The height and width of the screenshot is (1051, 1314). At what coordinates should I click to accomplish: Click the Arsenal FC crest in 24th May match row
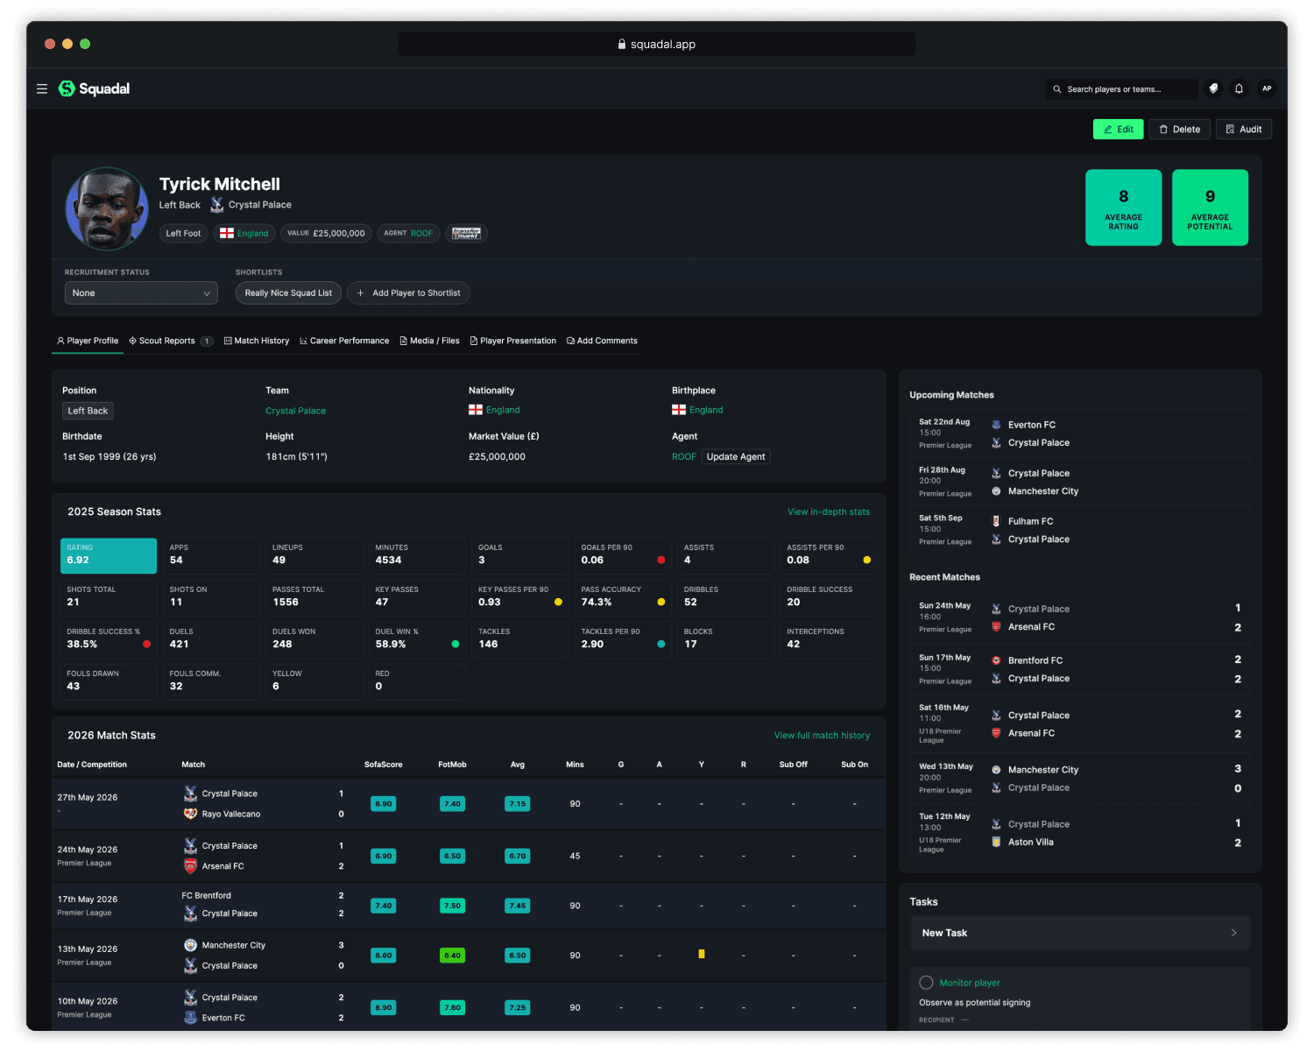pyautogui.click(x=190, y=866)
